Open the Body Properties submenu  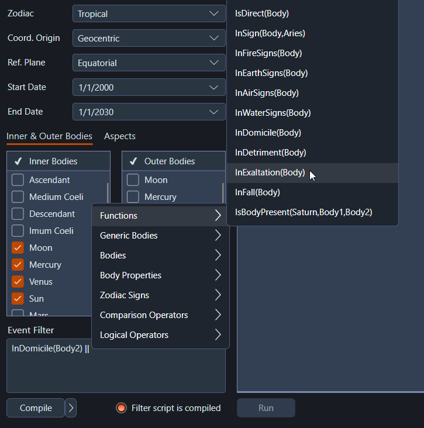[161, 275]
